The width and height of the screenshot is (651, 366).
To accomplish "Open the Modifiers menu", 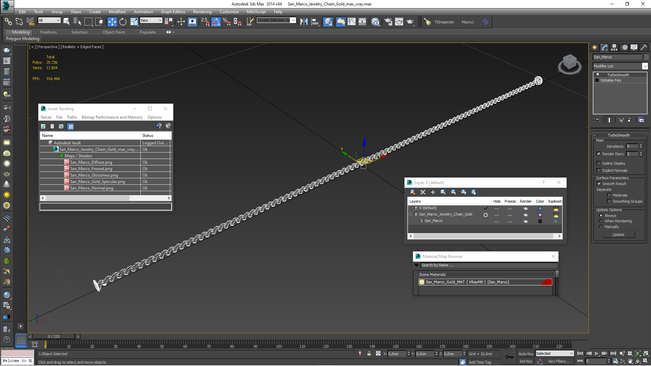I will click(x=117, y=12).
